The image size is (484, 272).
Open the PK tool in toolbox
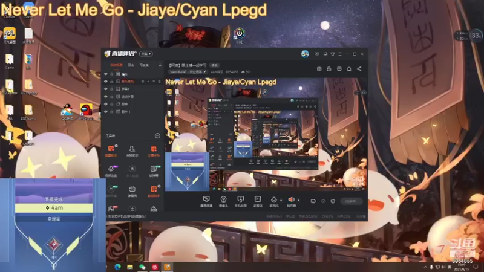[111, 209]
